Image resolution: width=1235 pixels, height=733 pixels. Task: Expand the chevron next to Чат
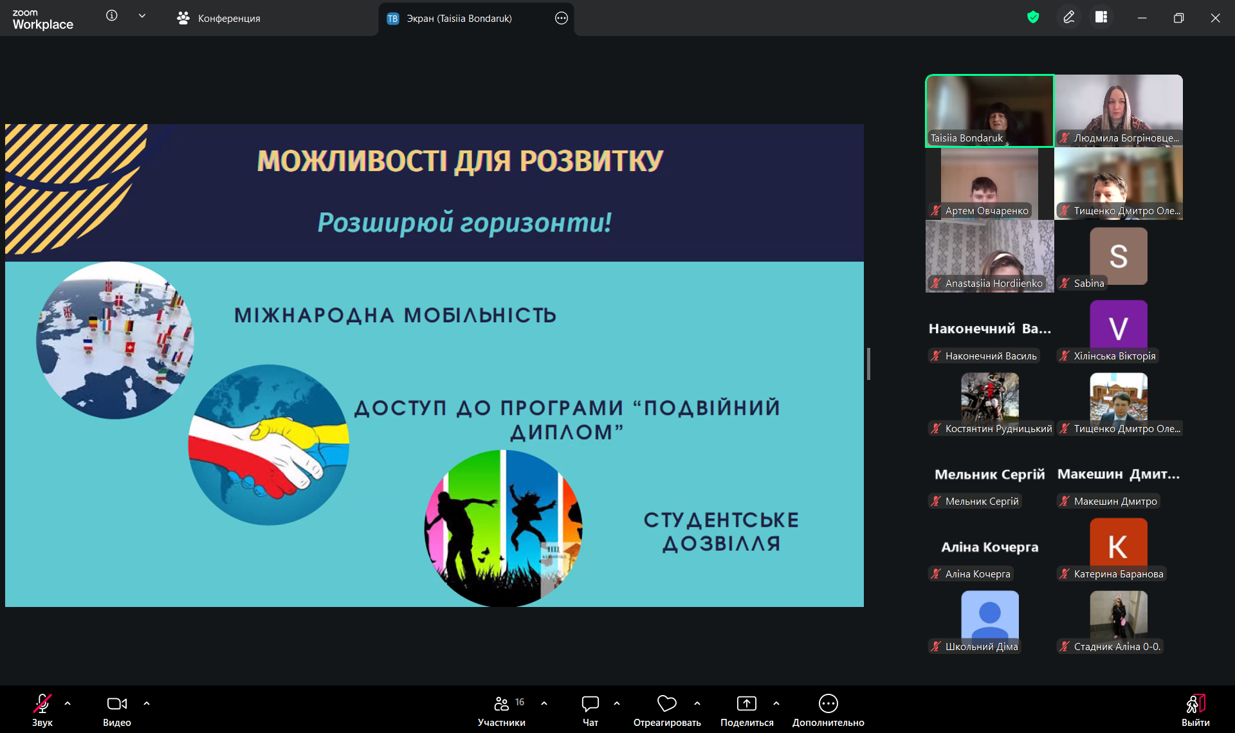(x=617, y=703)
